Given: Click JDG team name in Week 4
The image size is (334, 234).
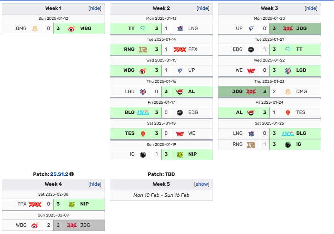Looking at the screenshot, I should (x=86, y=225).
